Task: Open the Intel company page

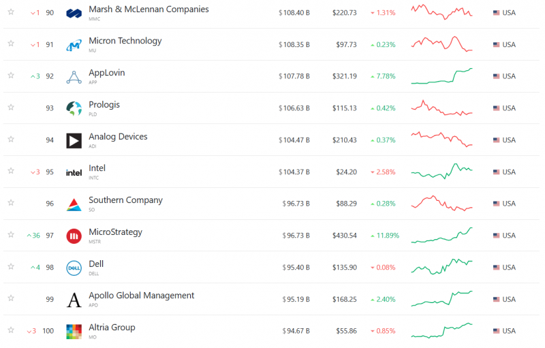Action: click(x=97, y=168)
